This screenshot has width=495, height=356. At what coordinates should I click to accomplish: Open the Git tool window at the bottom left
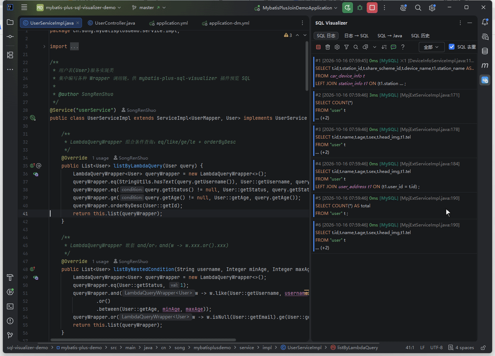(x=10, y=335)
